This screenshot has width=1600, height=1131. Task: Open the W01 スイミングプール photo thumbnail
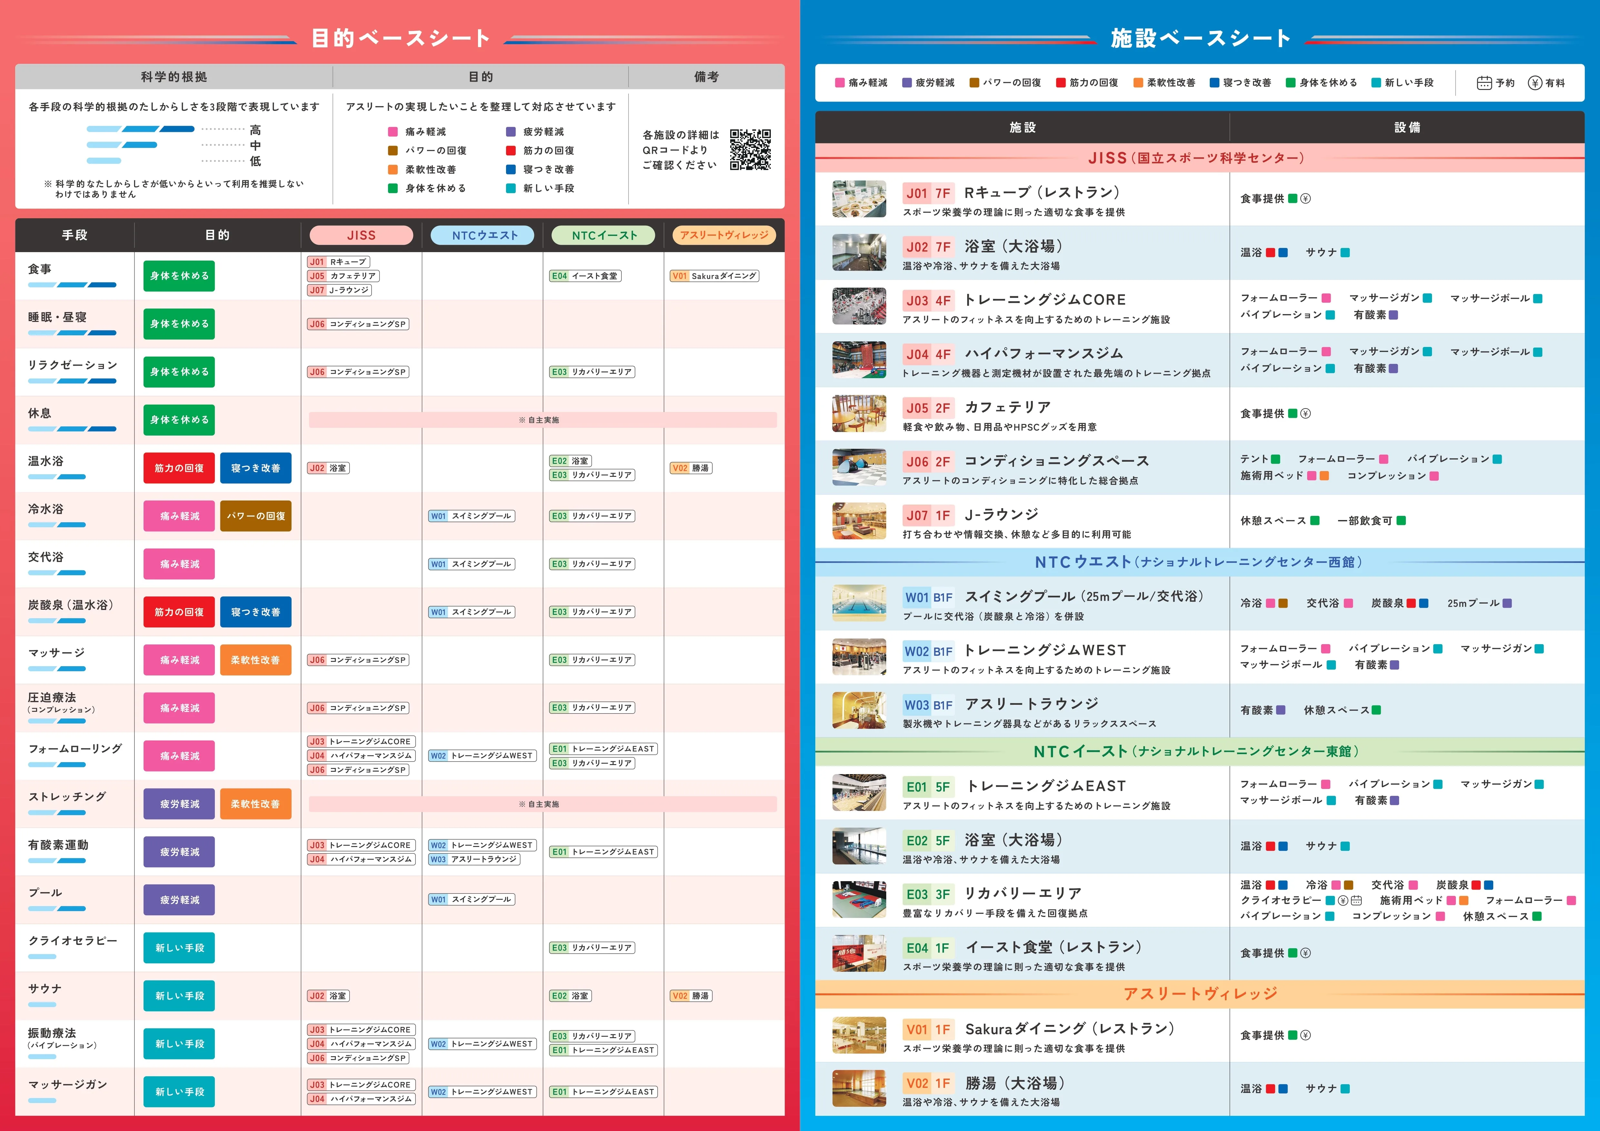859,603
